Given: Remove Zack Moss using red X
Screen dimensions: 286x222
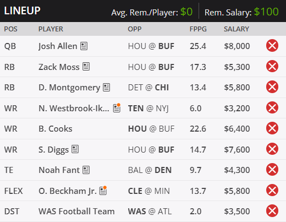Looking at the screenshot, I should pos(272,66).
